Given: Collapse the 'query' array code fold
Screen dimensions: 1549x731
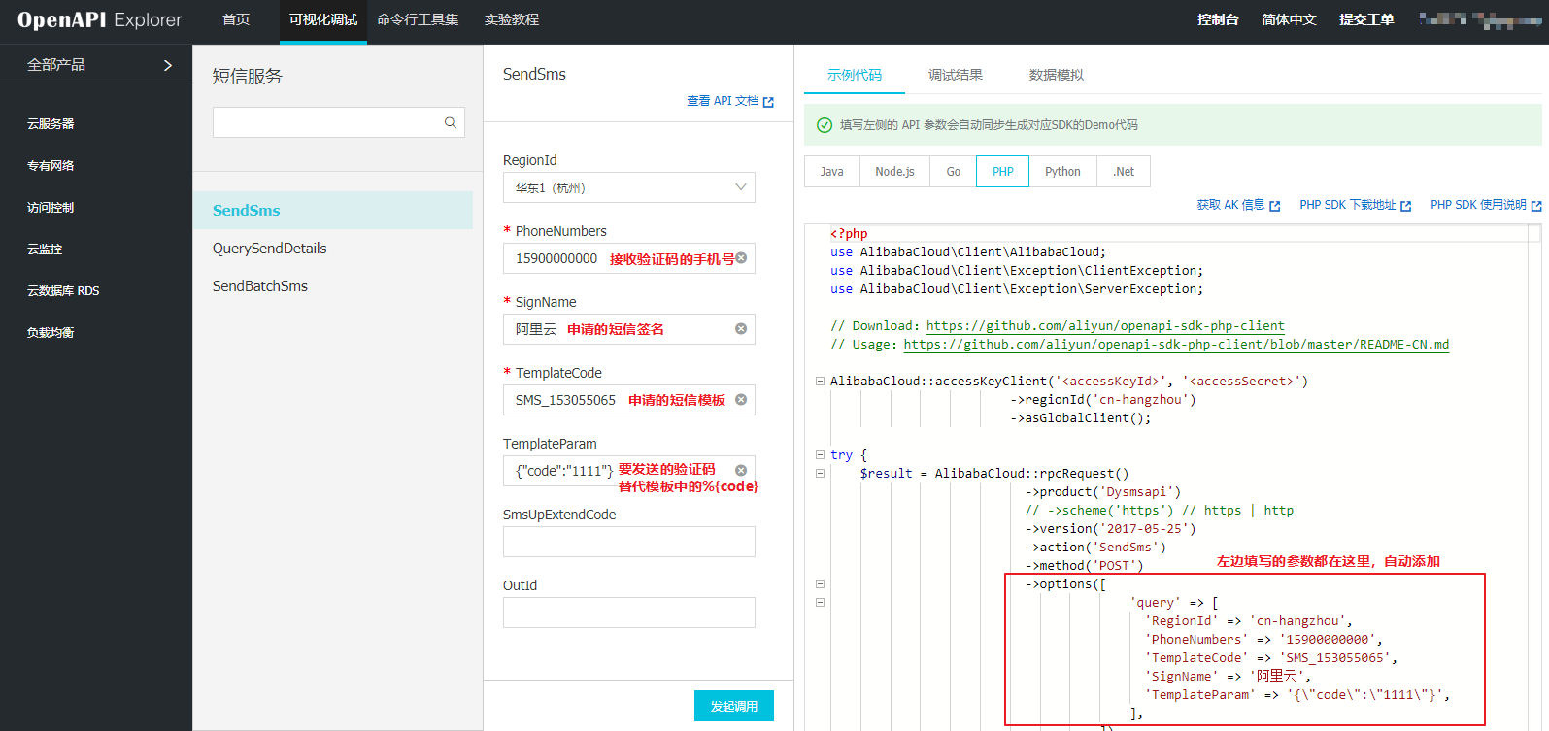Looking at the screenshot, I should (x=820, y=603).
